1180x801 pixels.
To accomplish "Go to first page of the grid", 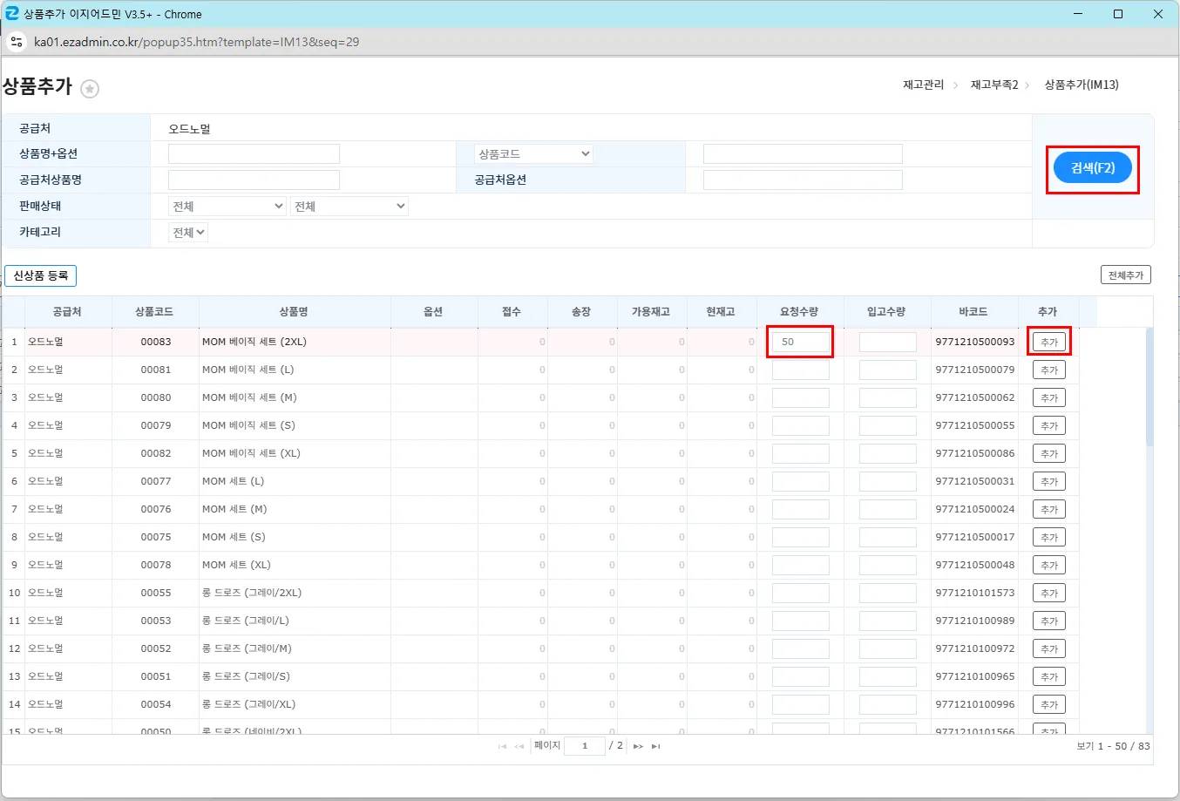I will [502, 746].
